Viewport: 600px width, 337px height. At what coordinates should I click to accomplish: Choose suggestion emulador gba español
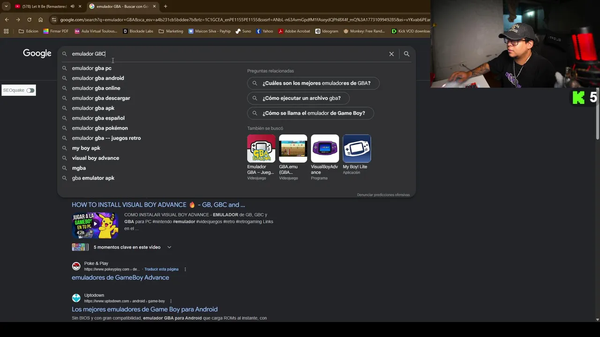(98, 118)
